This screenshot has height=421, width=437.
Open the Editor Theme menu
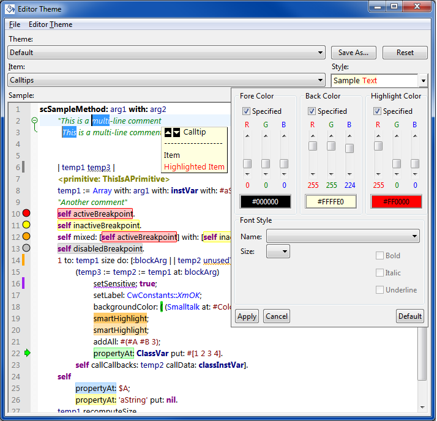[x=50, y=24]
